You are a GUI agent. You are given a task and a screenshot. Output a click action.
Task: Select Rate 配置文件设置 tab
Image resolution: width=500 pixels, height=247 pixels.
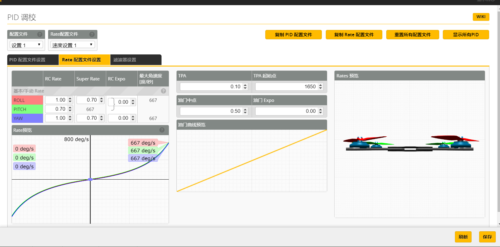tap(84, 60)
